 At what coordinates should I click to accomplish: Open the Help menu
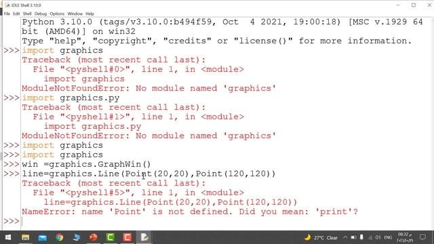pyautogui.click(x=90, y=14)
